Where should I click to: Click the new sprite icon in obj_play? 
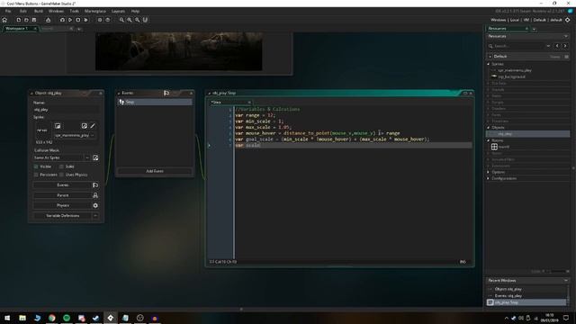58,126
